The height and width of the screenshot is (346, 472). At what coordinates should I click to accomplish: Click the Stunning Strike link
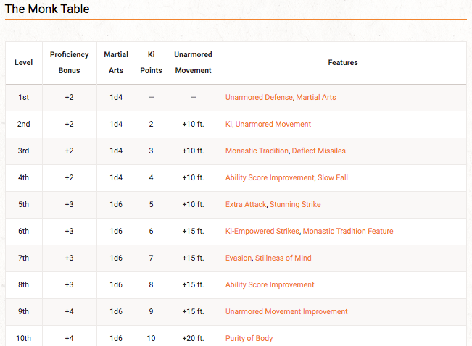(295, 204)
